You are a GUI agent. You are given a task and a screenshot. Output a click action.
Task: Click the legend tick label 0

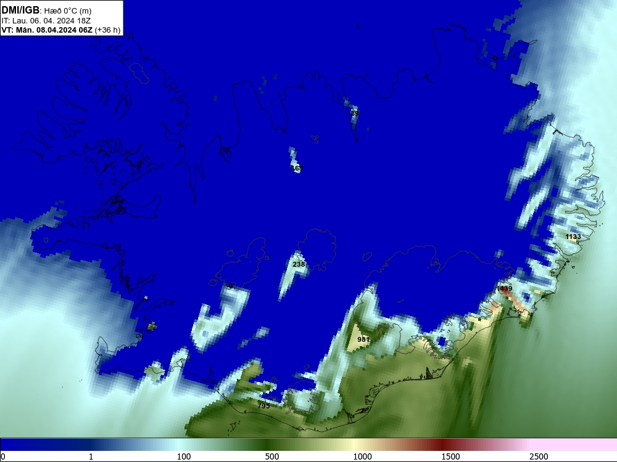[4, 456]
